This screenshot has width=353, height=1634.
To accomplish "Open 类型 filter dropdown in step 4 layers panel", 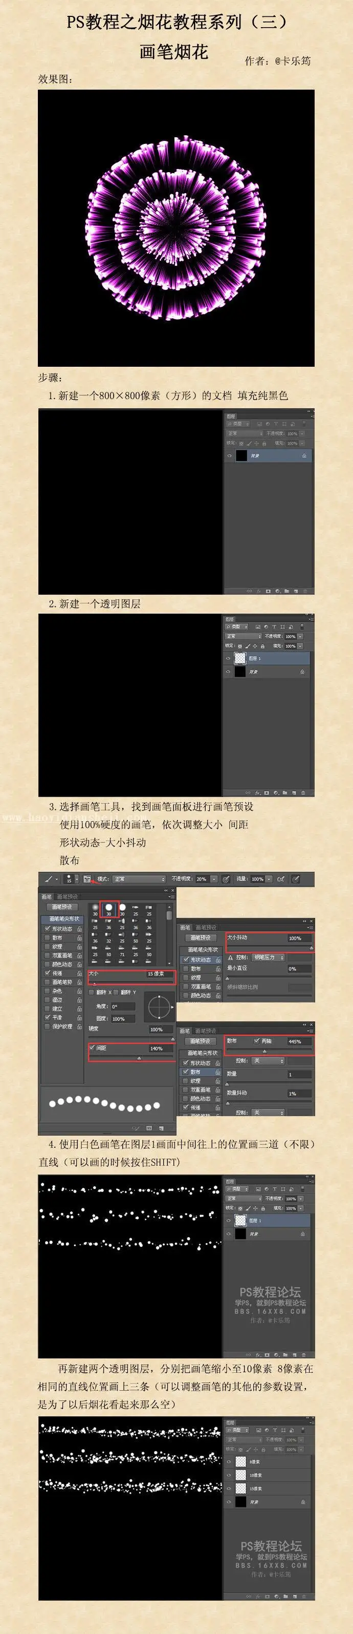I will pos(237,1189).
